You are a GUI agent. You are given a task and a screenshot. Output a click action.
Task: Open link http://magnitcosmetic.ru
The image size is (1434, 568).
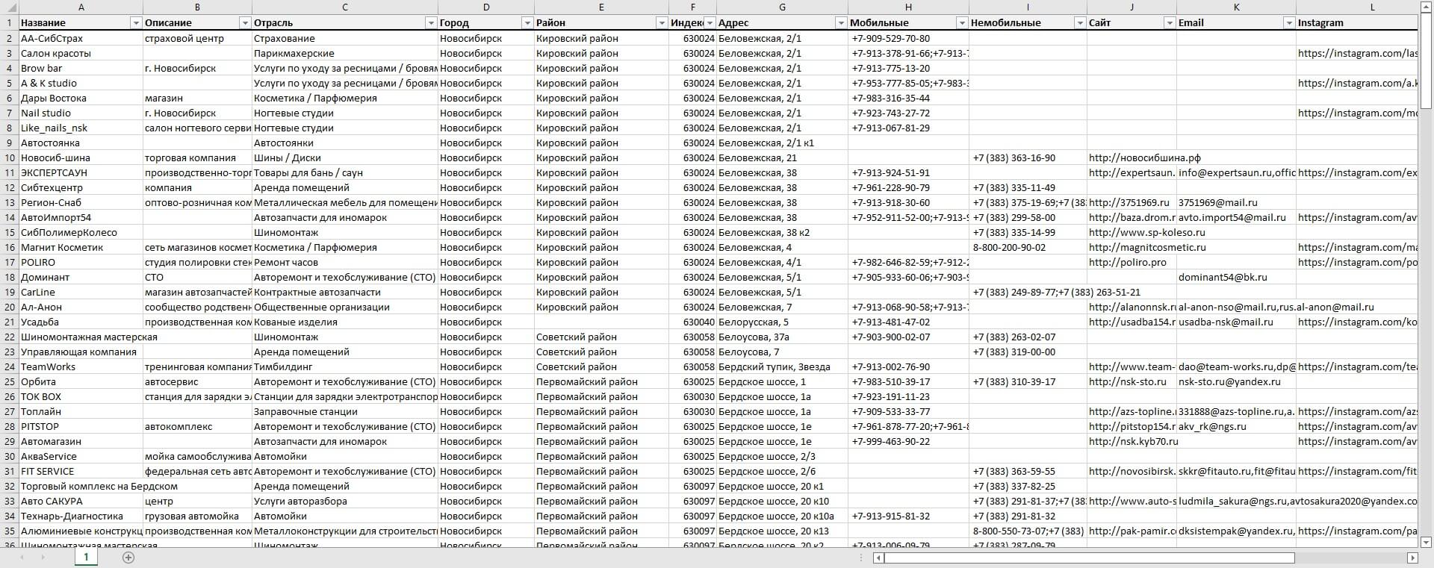point(1147,247)
